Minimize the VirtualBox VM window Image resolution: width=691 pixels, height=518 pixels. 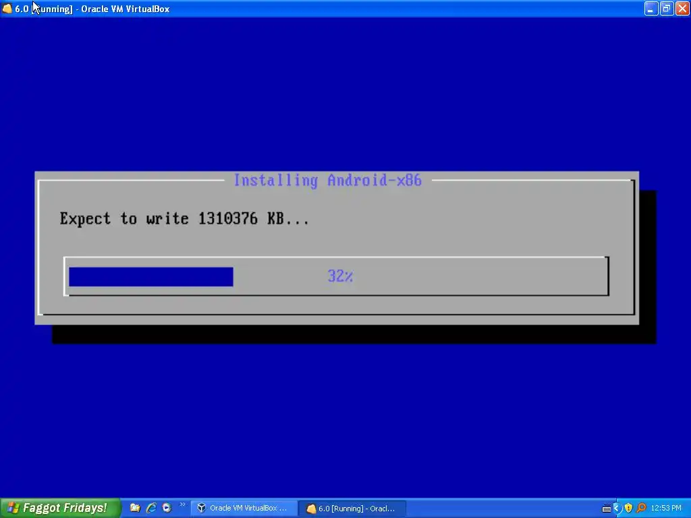[x=651, y=8]
